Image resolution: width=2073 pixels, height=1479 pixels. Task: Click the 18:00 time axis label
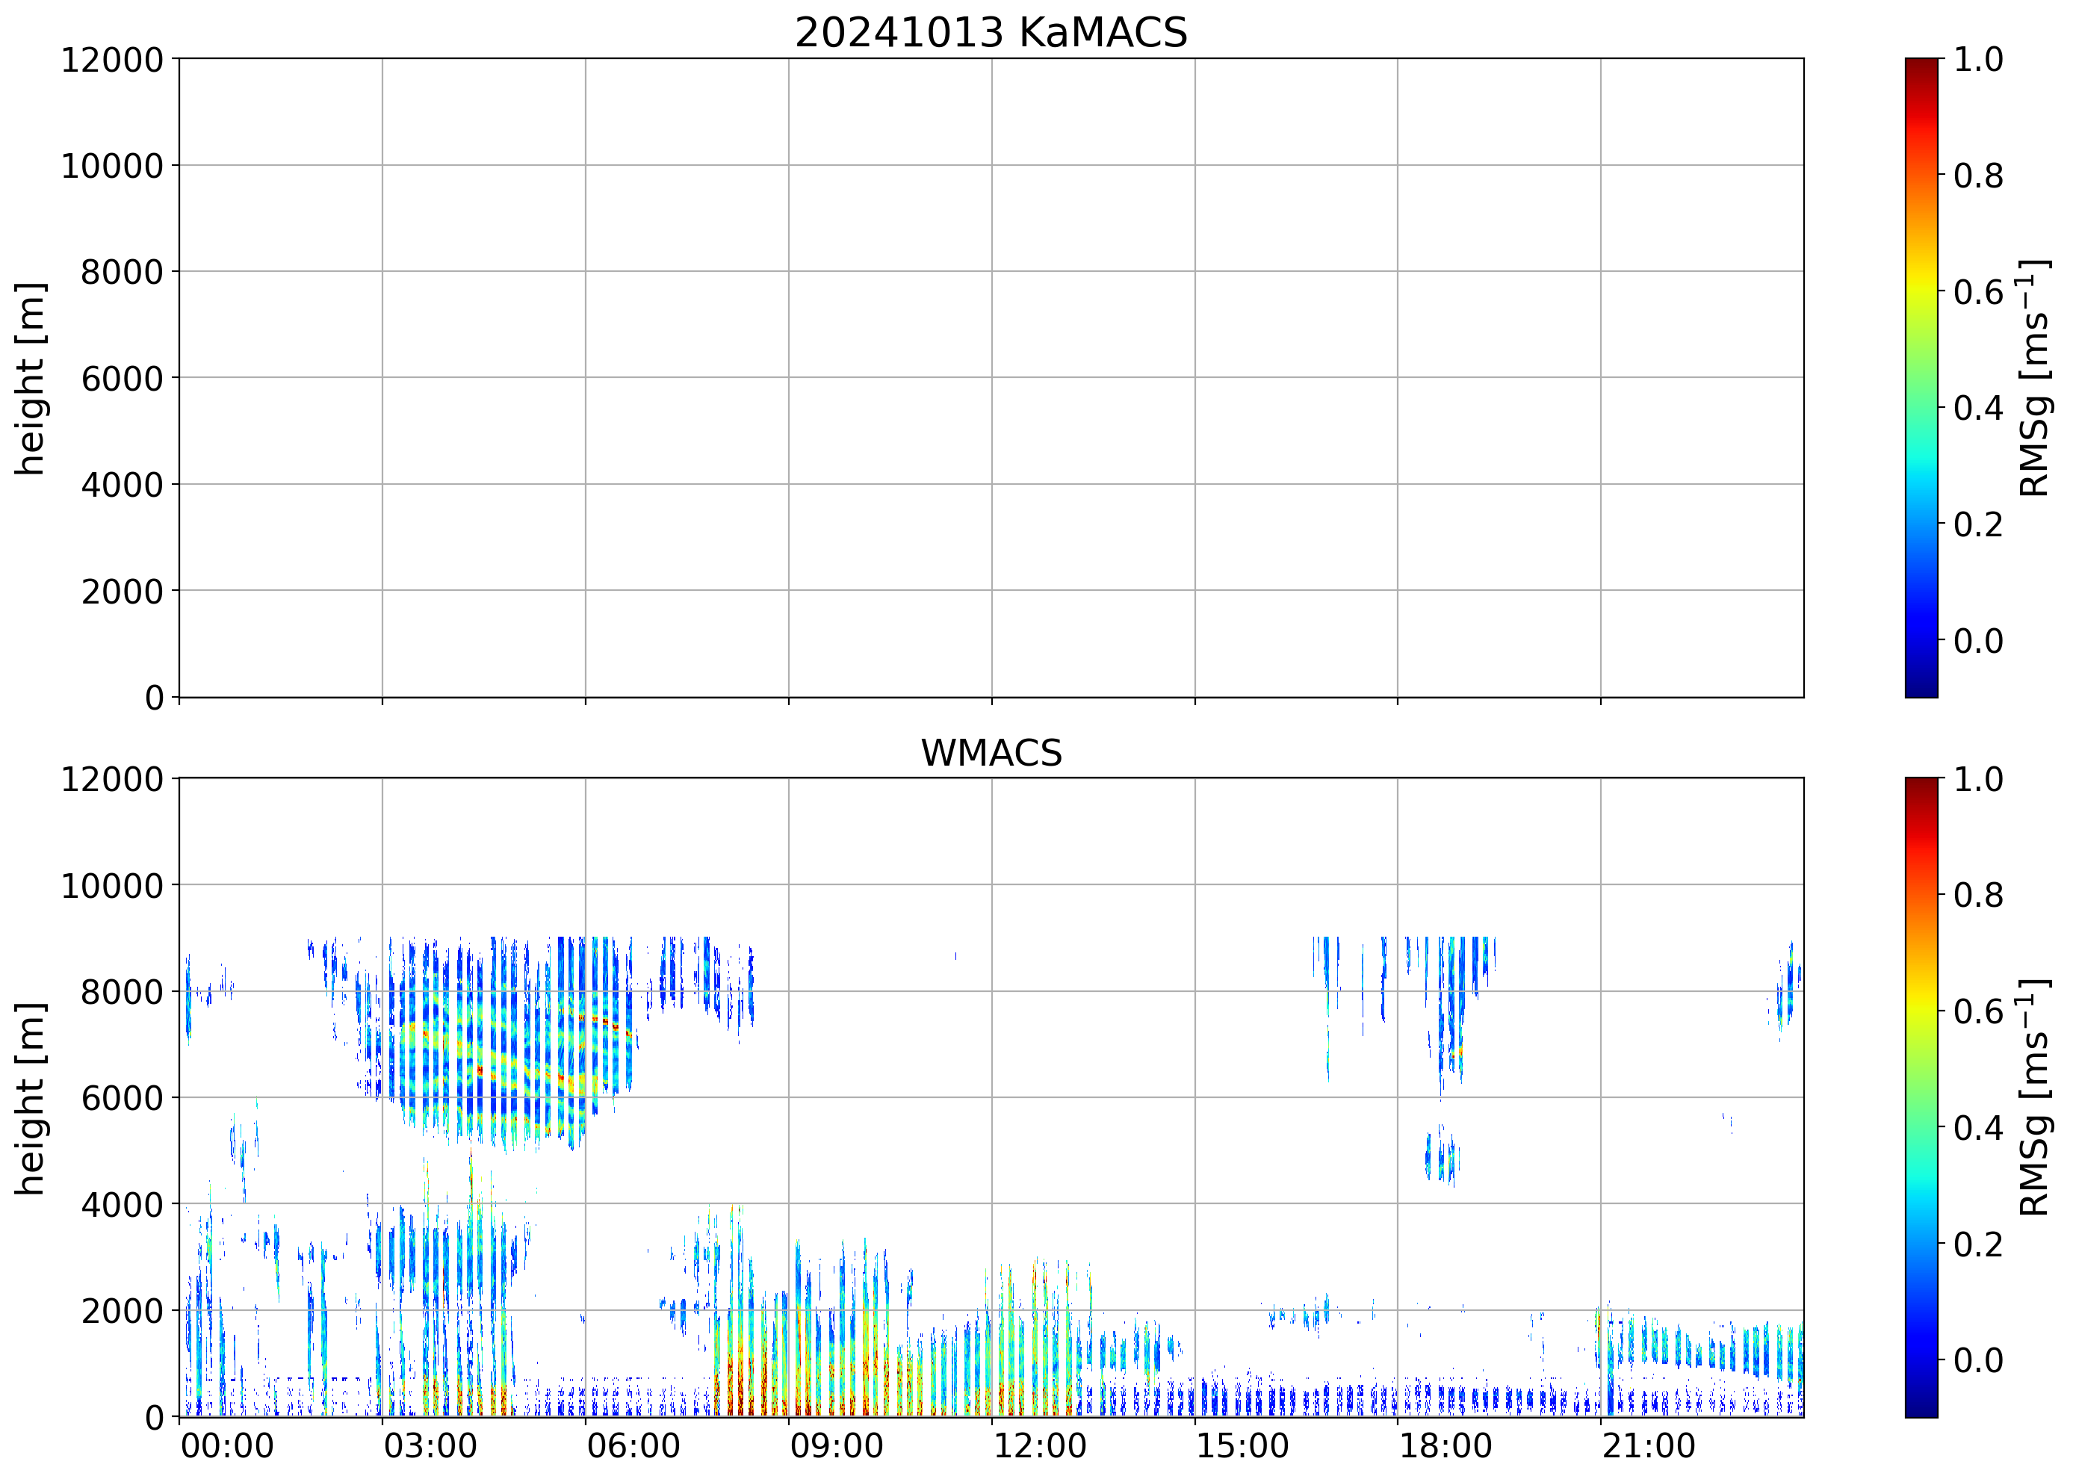pos(1445,1445)
